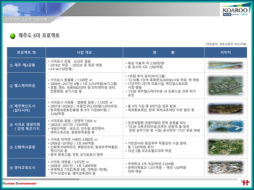254x190 pixels.
Task: Click the '사업 개요' column header
Action: [x=84, y=52]
